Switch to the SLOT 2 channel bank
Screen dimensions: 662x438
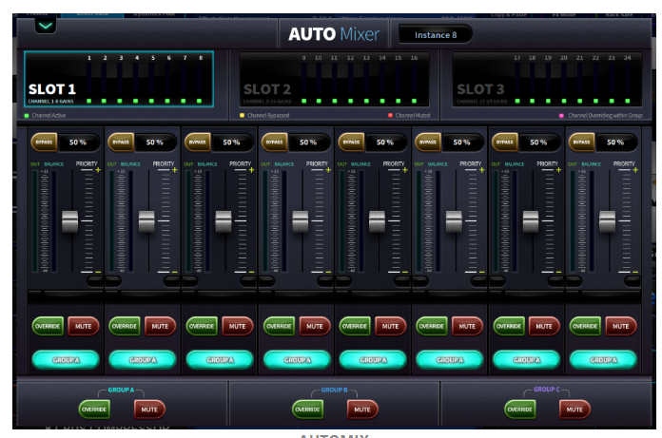click(333, 80)
